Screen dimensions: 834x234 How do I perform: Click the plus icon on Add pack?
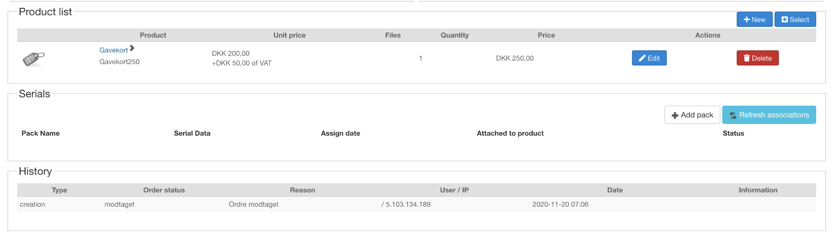coord(675,115)
